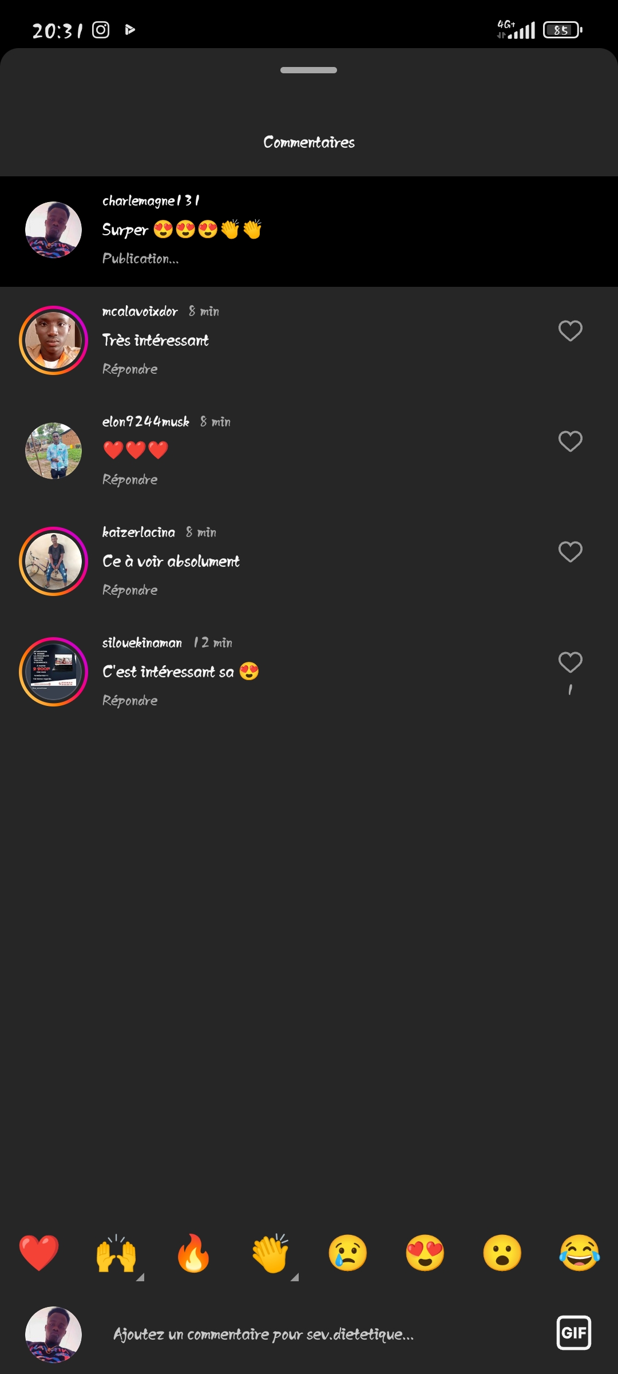Like silouekinaman's comment with the heart
618x1374 pixels.
(x=570, y=662)
